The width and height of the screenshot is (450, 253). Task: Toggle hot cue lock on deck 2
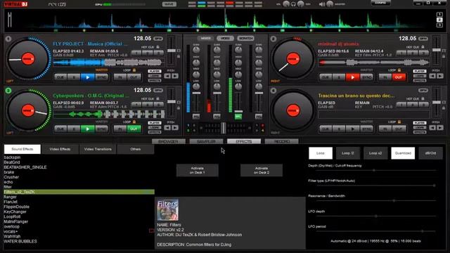423,47
